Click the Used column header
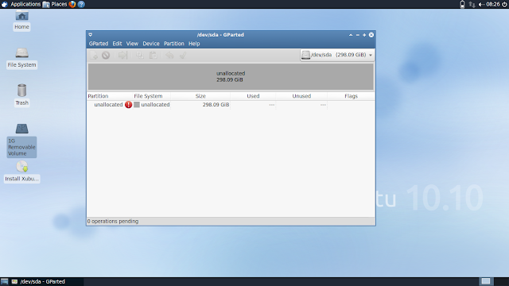509x286 pixels. (253, 96)
